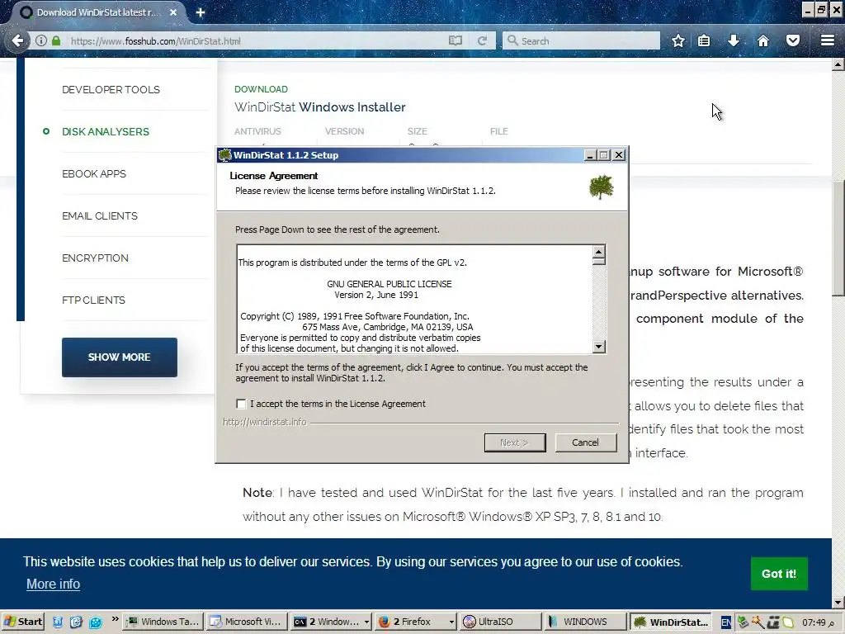Click first system tray icon after EN
The image size is (845, 634).
(x=744, y=622)
